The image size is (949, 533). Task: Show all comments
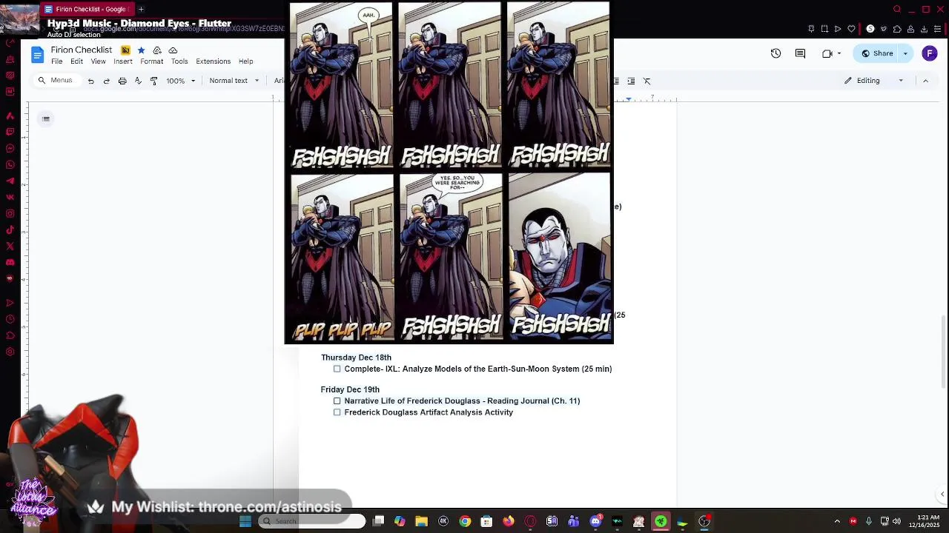click(800, 53)
